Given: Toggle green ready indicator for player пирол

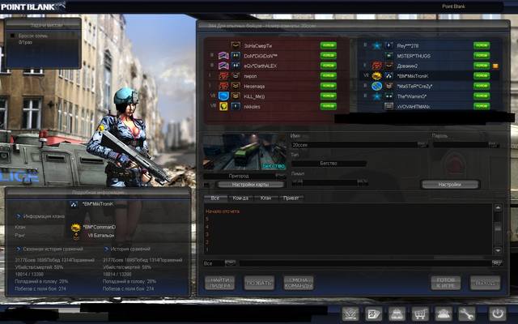Looking at the screenshot, I should pyautogui.click(x=328, y=75).
